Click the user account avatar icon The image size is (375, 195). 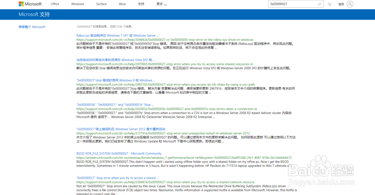tap(350, 4)
